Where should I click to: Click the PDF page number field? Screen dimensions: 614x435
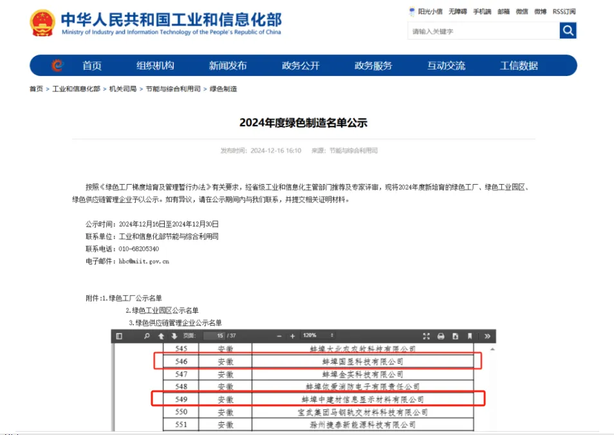216,336
